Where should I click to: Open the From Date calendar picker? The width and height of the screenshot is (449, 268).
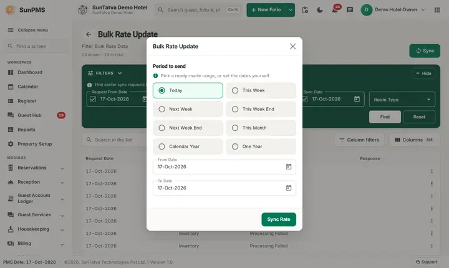[x=289, y=166]
